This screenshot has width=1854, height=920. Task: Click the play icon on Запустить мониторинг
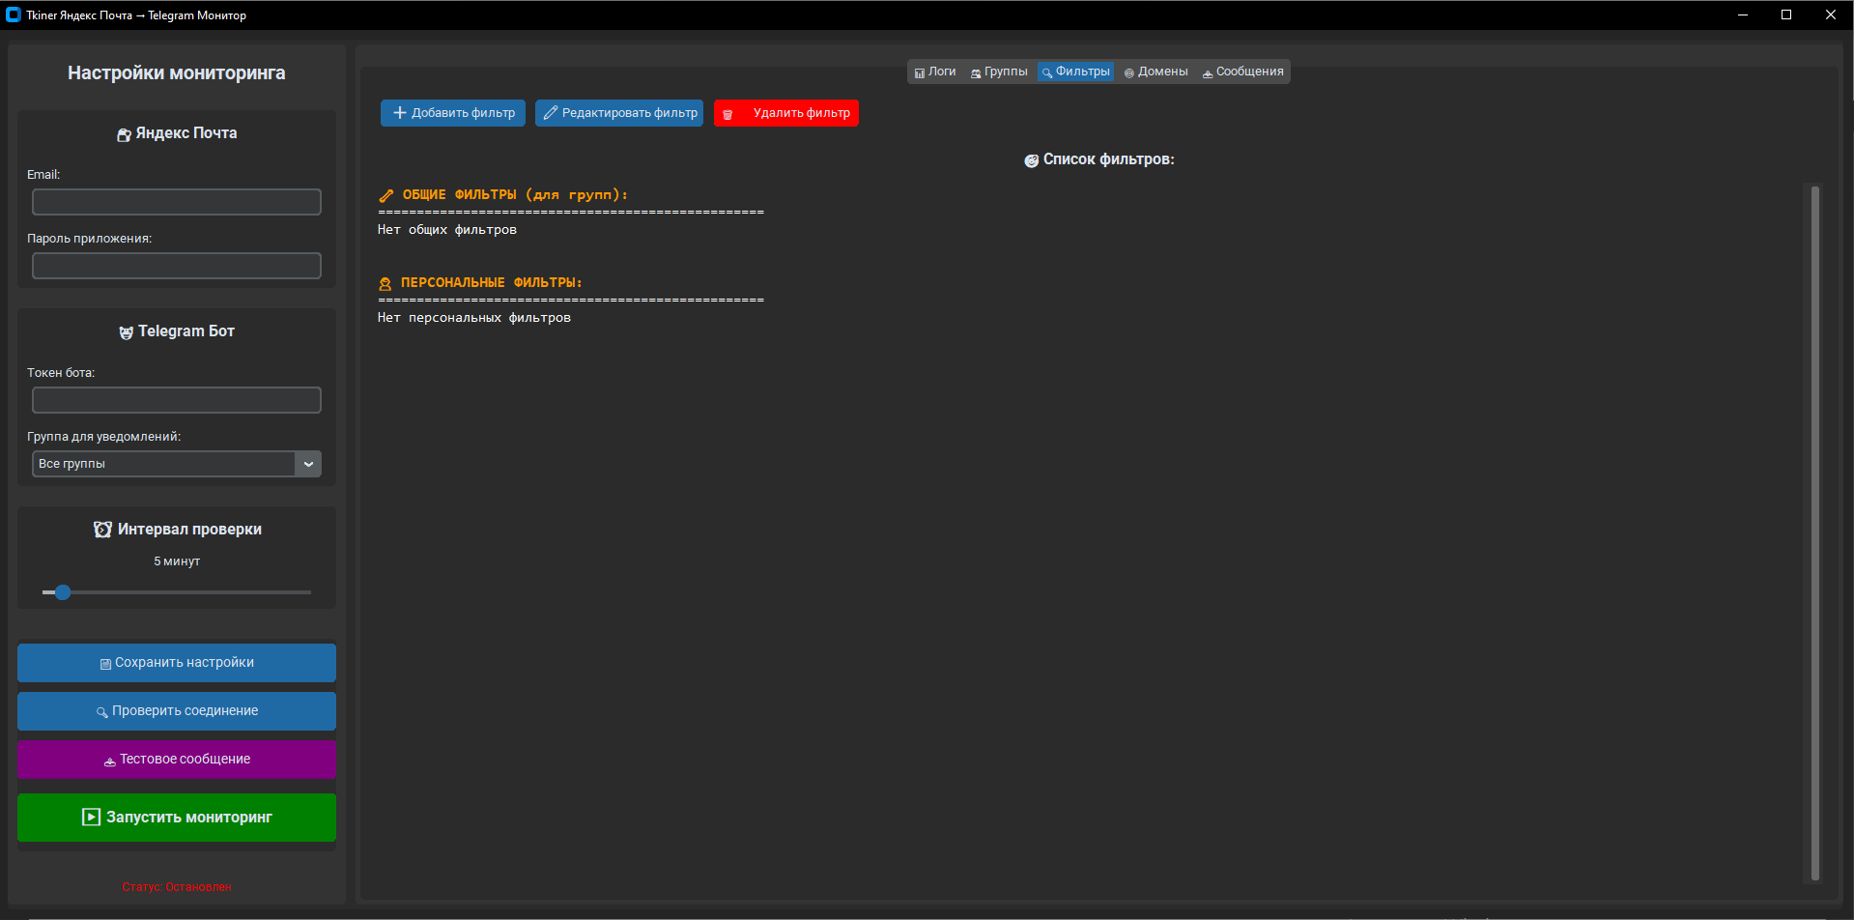(91, 818)
